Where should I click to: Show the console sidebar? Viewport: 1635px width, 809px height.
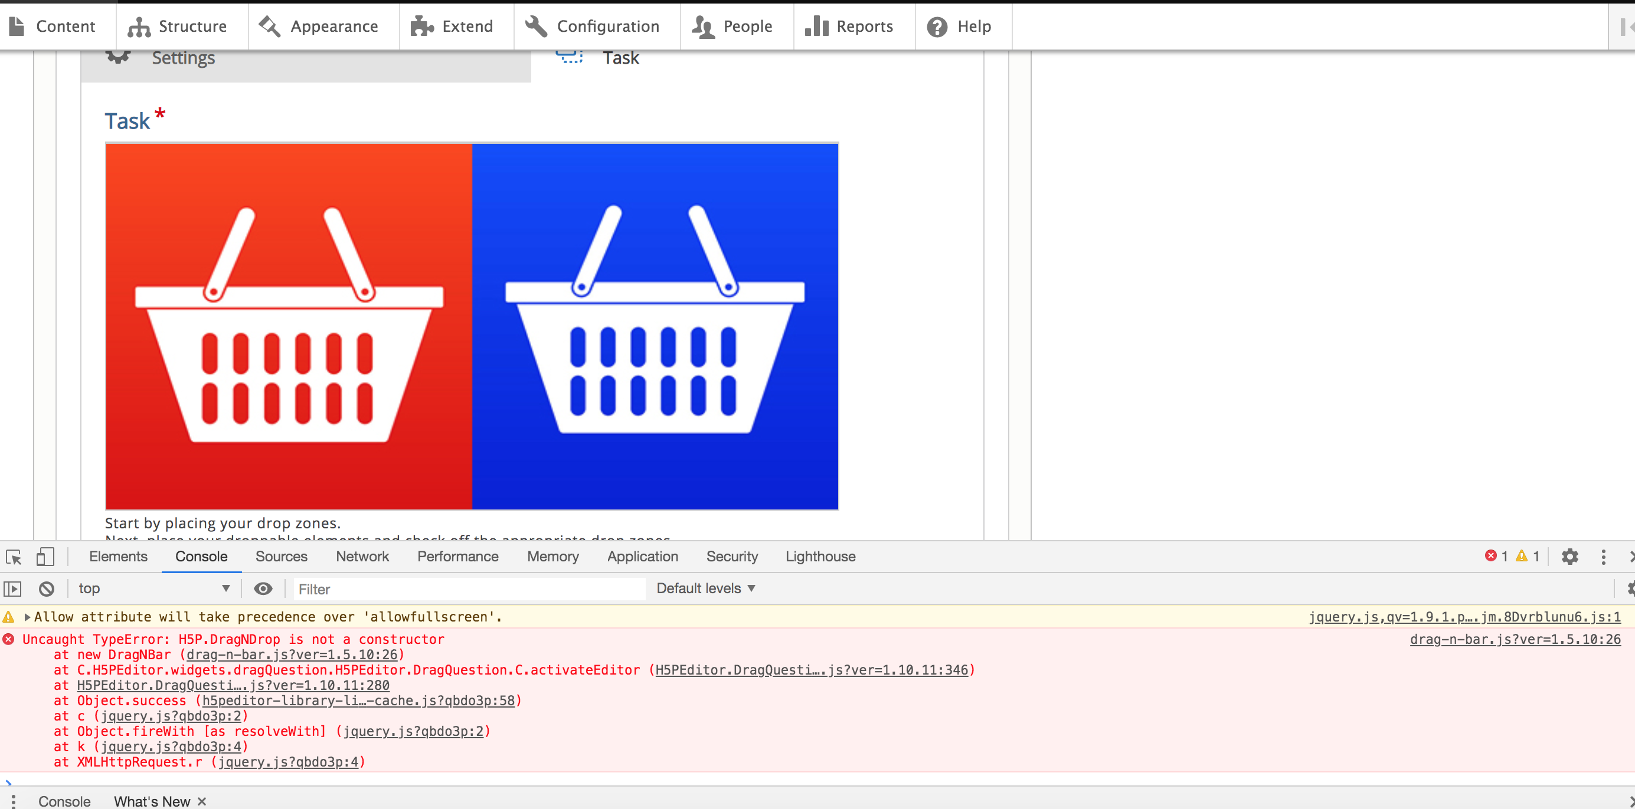pyautogui.click(x=13, y=588)
